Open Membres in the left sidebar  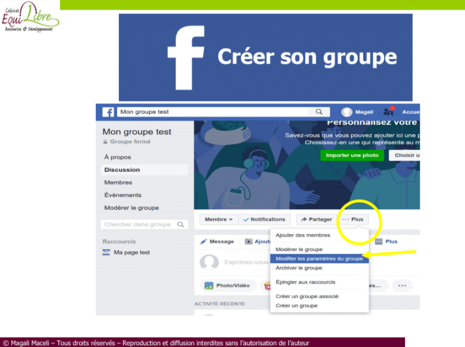[118, 182]
